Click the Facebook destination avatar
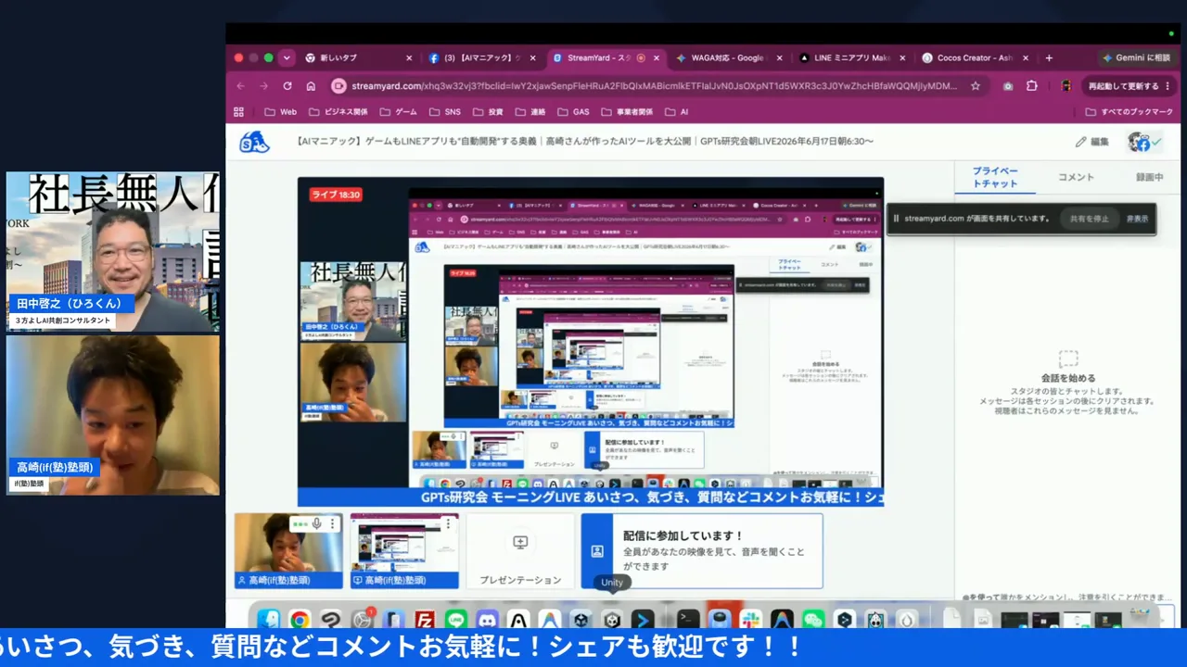 pos(1139,142)
